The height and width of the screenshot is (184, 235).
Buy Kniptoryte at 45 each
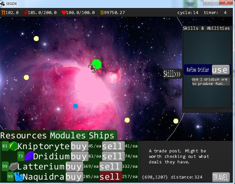pos(79,146)
